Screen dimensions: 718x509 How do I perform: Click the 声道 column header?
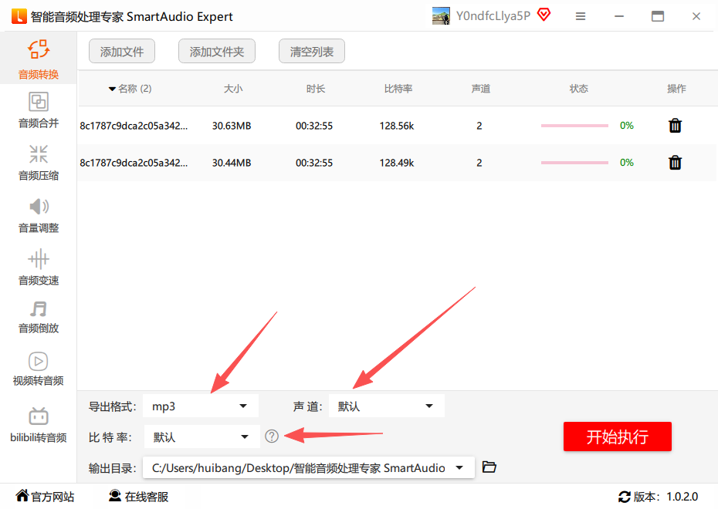[480, 88]
